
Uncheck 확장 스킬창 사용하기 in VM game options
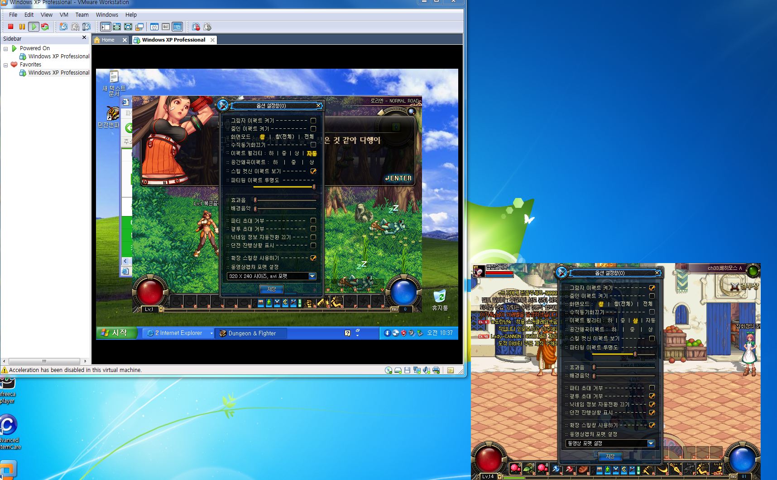(313, 258)
